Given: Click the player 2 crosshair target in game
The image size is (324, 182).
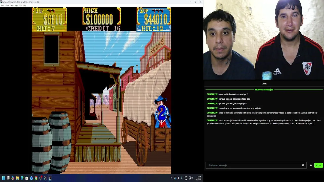Looking at the screenshot, I should [x=162, y=113].
